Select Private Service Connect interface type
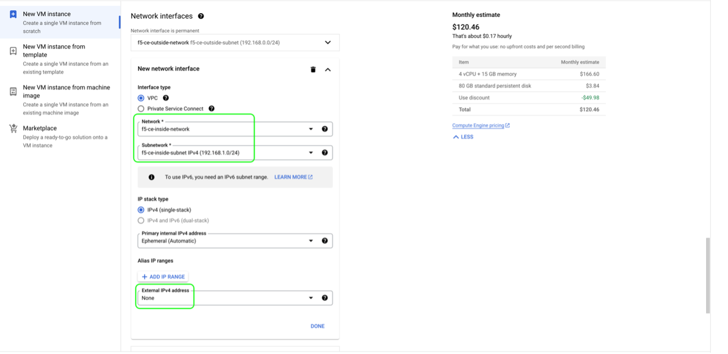This screenshot has height=354, width=728. (x=141, y=108)
